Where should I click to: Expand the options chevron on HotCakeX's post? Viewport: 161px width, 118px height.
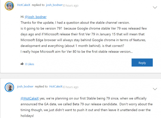155,8
